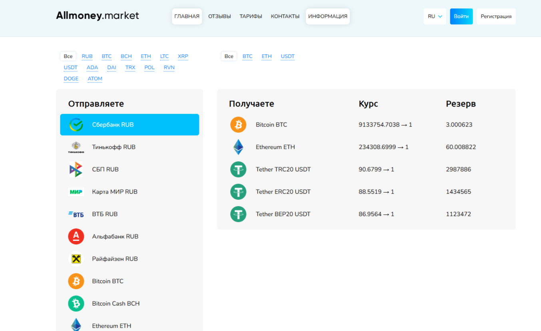The width and height of the screenshot is (541, 331).
Task: Click the Tether ERC20 coin icon
Action: 238,192
